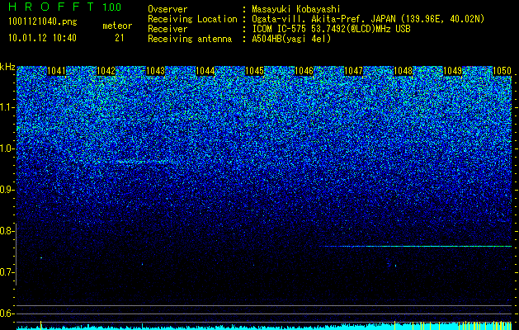The width and height of the screenshot is (519, 330).
Task: Click the 1048 time marker
Action: [403, 71]
